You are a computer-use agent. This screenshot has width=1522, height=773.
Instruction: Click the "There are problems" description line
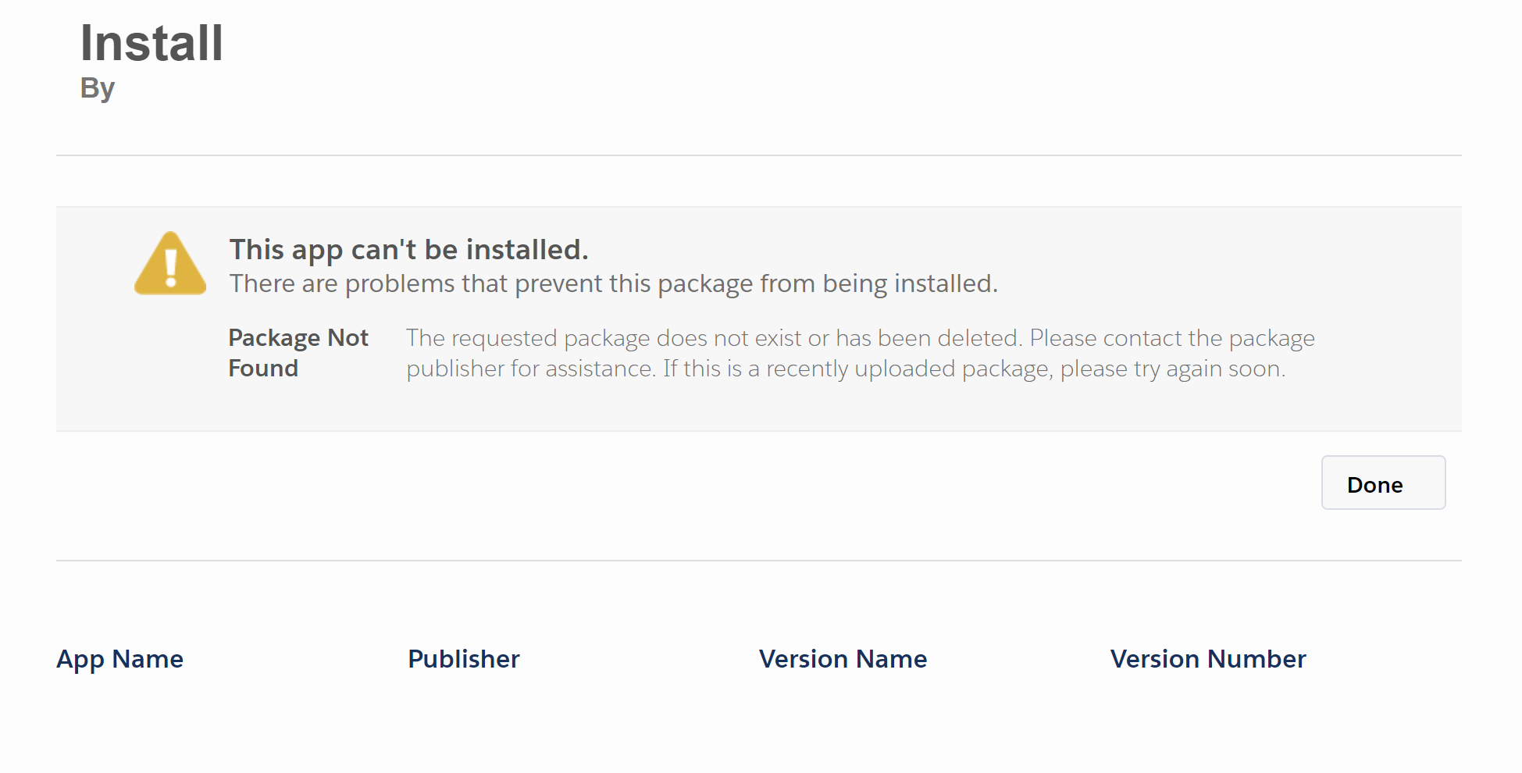click(x=613, y=283)
